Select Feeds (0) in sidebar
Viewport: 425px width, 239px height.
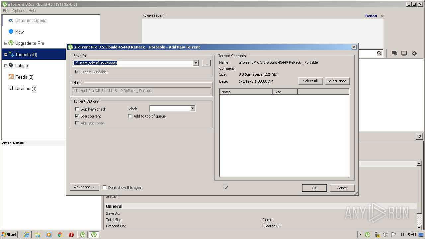[24, 77]
